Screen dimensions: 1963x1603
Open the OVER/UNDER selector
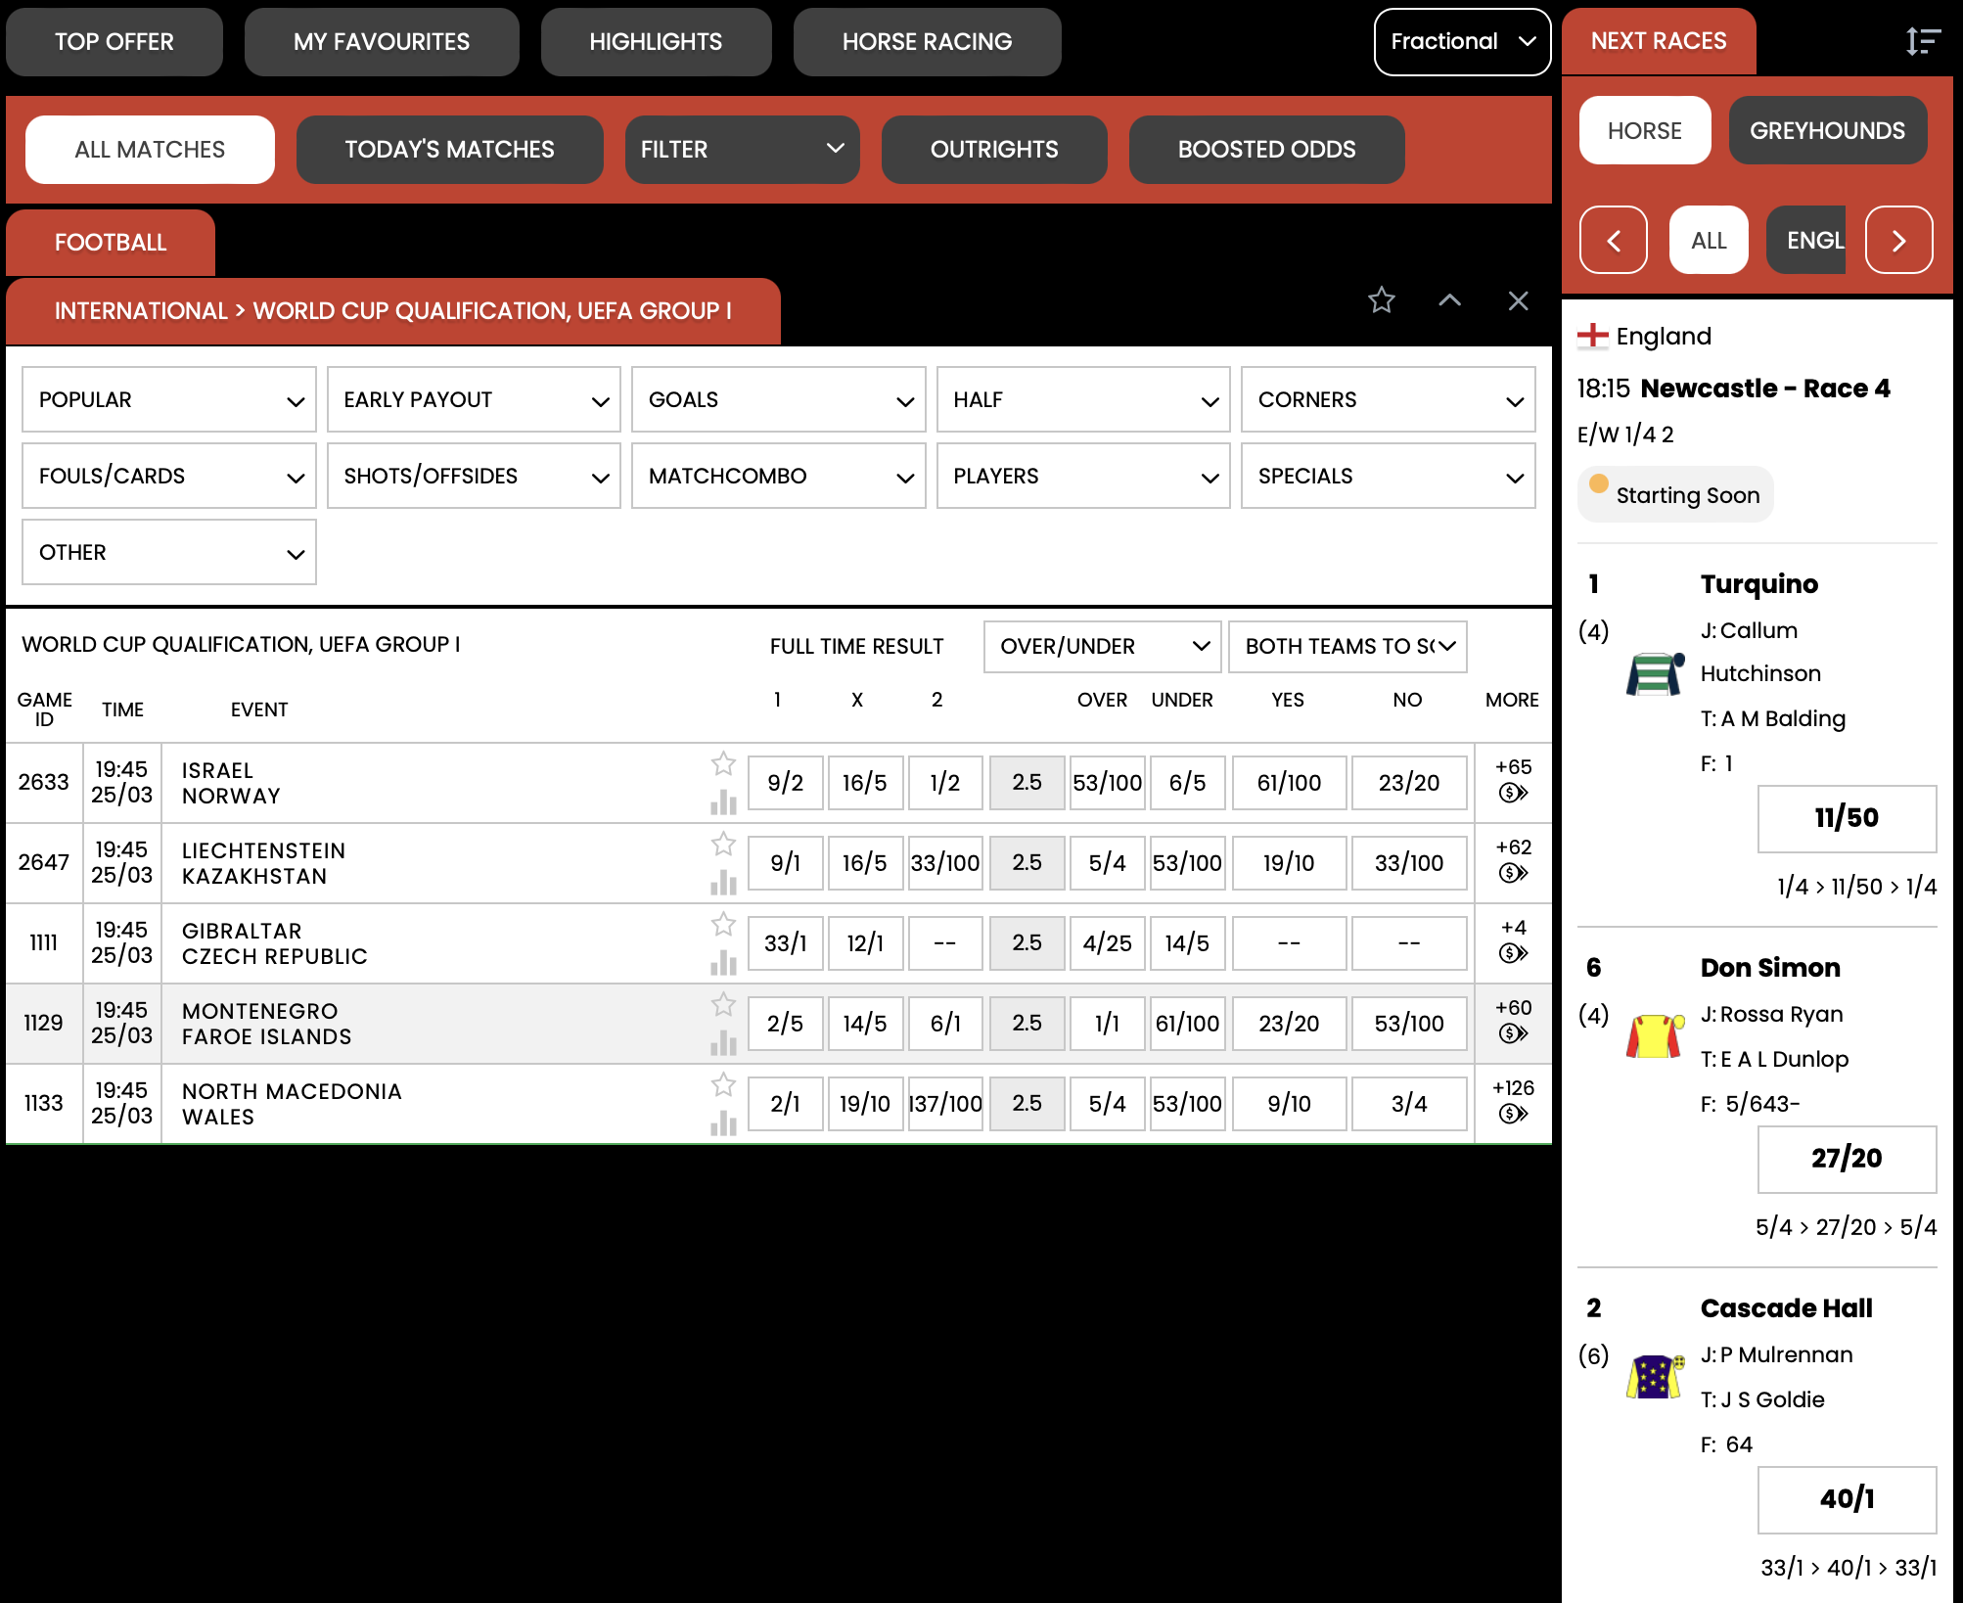pyautogui.click(x=1102, y=646)
